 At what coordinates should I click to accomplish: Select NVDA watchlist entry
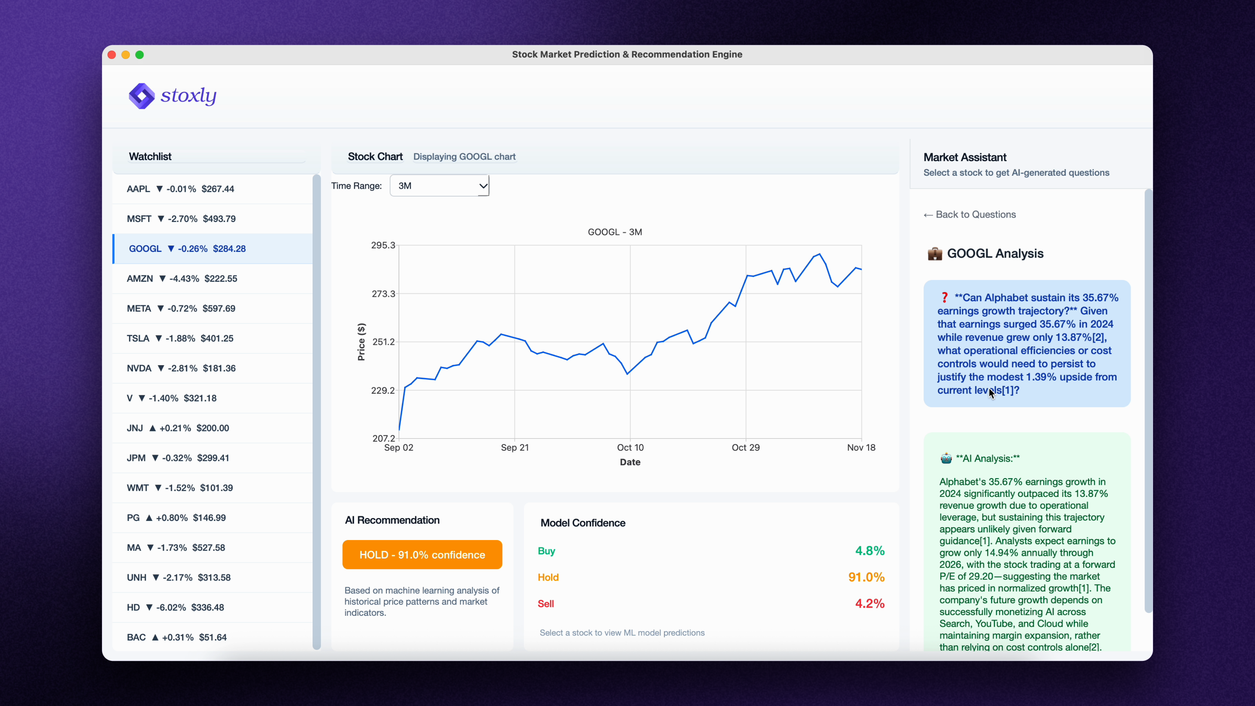pos(213,368)
